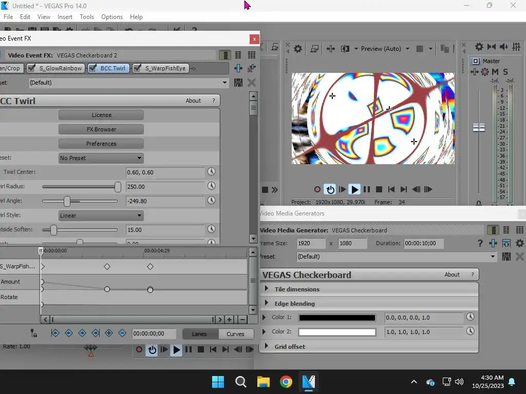Disable the S_WarpFishEye effect checkbox
The image size is (526, 394).
pyautogui.click(x=137, y=68)
